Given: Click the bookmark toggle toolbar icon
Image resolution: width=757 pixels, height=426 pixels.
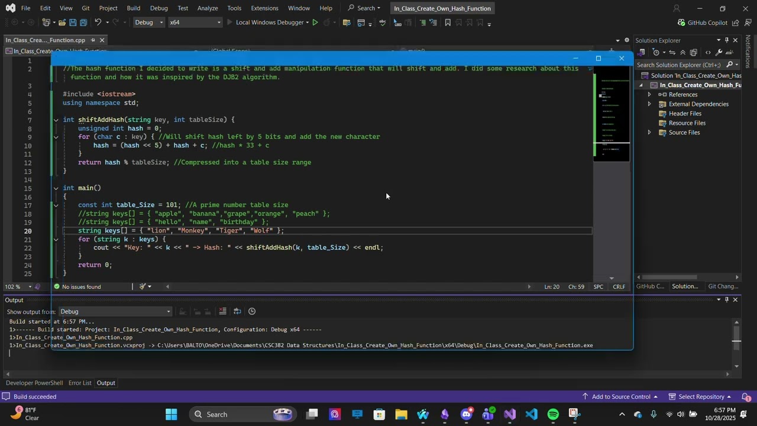Looking at the screenshot, I should (x=448, y=22).
